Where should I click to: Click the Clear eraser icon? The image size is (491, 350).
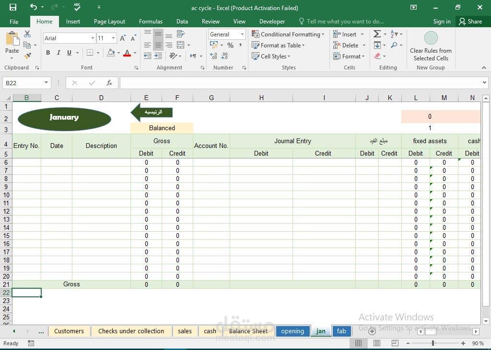pyautogui.click(x=377, y=56)
